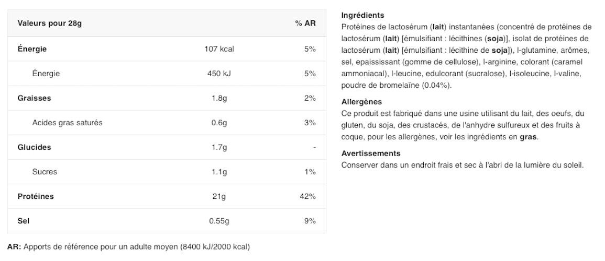Click the 0.55g salt value

tap(219, 221)
